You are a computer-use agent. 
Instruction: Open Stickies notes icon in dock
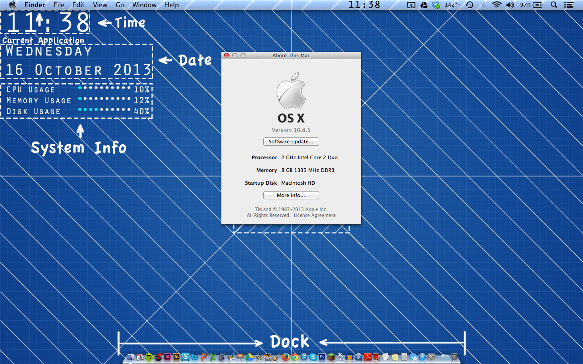[x=395, y=357]
